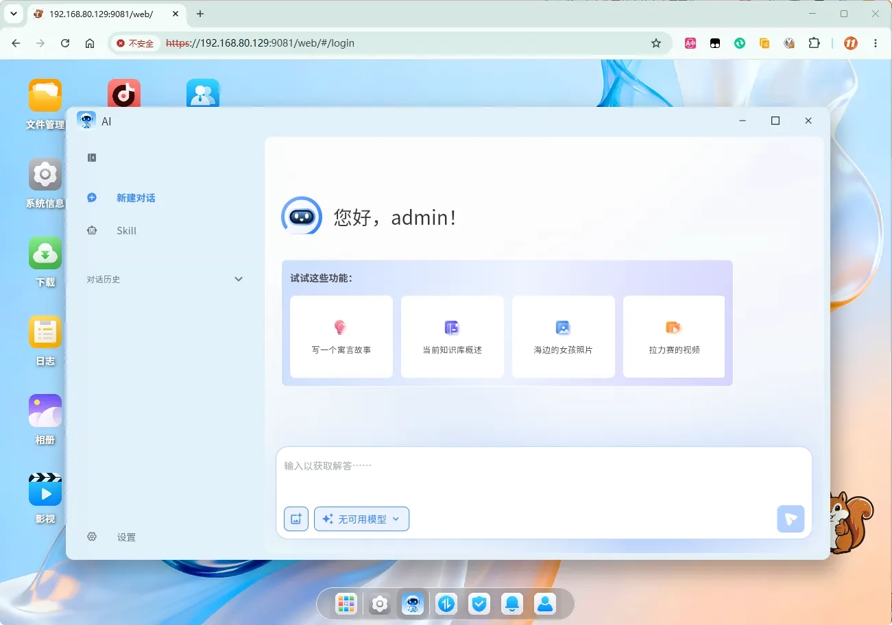892x625 pixels.
Task: Open the browser extensions puzzle icon
Action: click(814, 43)
